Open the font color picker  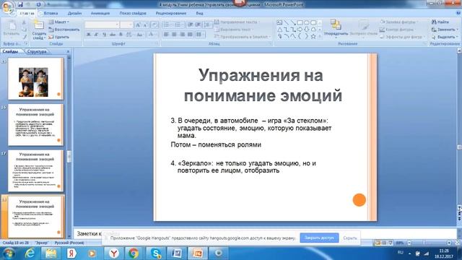[x=152, y=35]
